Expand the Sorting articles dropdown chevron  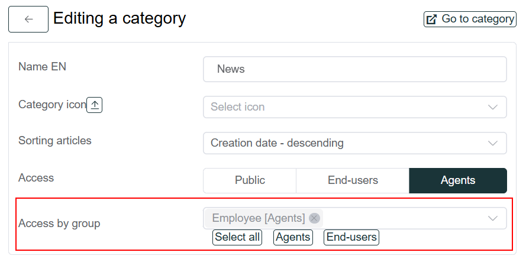click(x=492, y=143)
